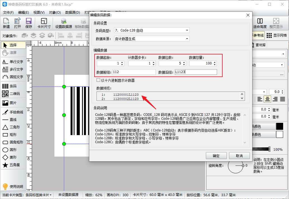The height and width of the screenshot is (199, 289).
Task: Click the left-align text icon
Action: pyautogui.click(x=260, y=99)
